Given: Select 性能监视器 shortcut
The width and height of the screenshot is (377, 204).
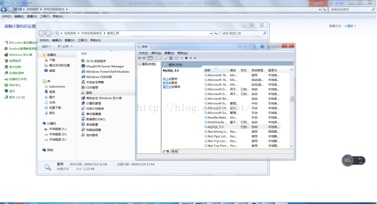Looking at the screenshot, I should tap(91, 129).
